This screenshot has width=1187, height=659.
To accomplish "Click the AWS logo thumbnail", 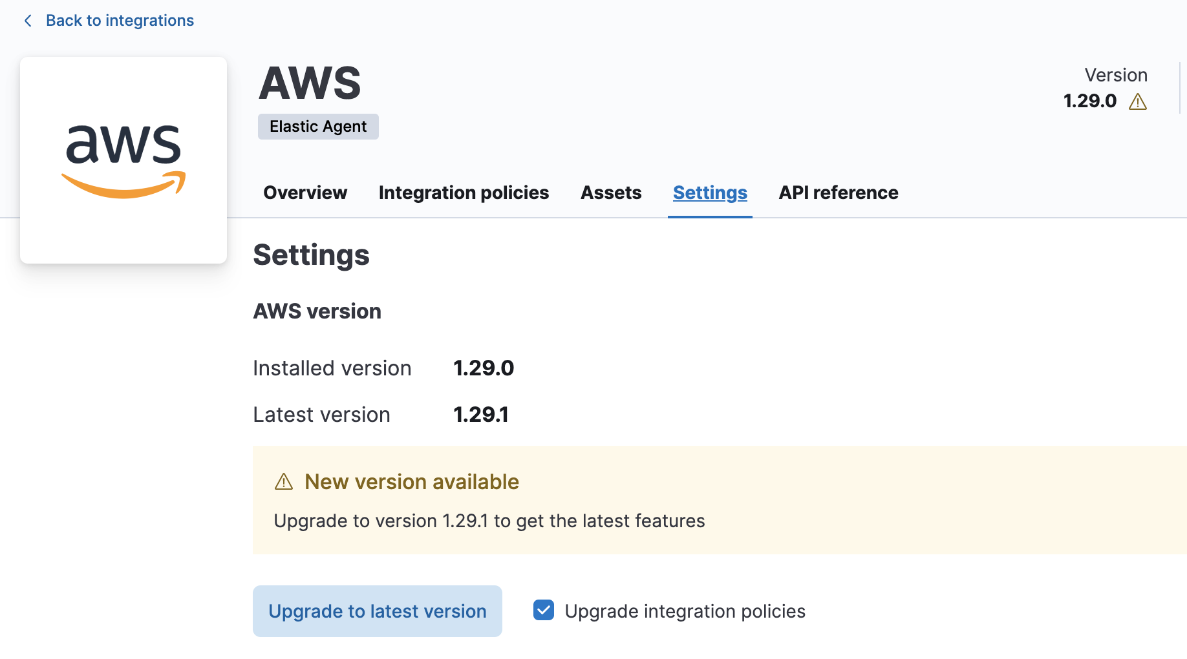I will [x=123, y=160].
